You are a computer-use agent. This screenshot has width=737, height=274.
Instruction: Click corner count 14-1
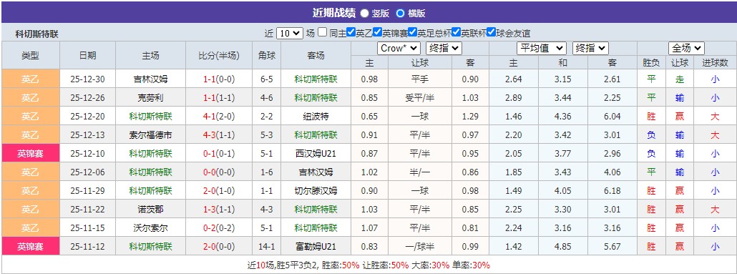(266, 247)
